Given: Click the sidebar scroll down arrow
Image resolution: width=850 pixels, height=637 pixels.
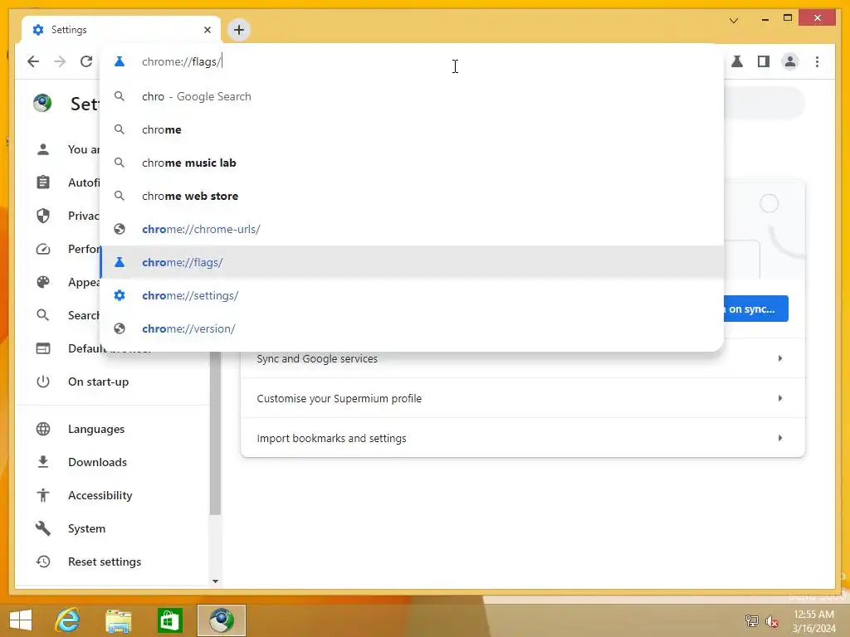Looking at the screenshot, I should (215, 581).
